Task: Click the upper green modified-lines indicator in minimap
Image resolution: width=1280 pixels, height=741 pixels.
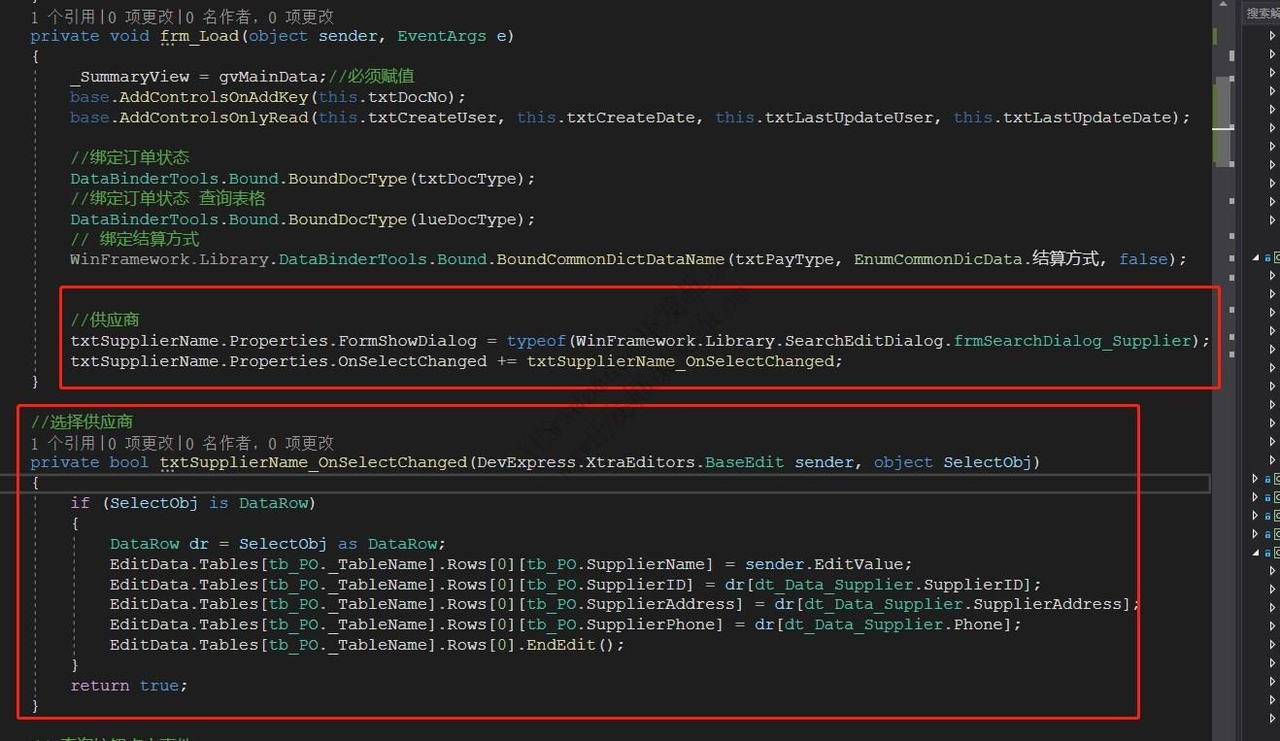Action: pos(1215,36)
